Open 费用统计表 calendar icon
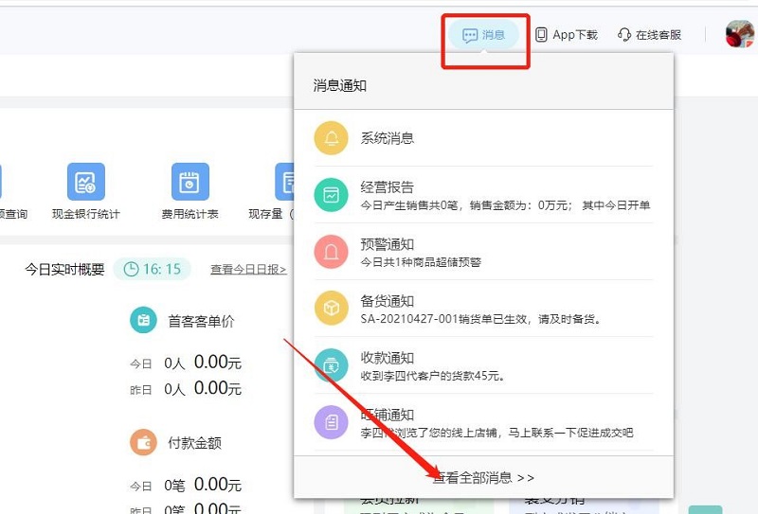Screen dimensions: 758x514 coord(190,182)
